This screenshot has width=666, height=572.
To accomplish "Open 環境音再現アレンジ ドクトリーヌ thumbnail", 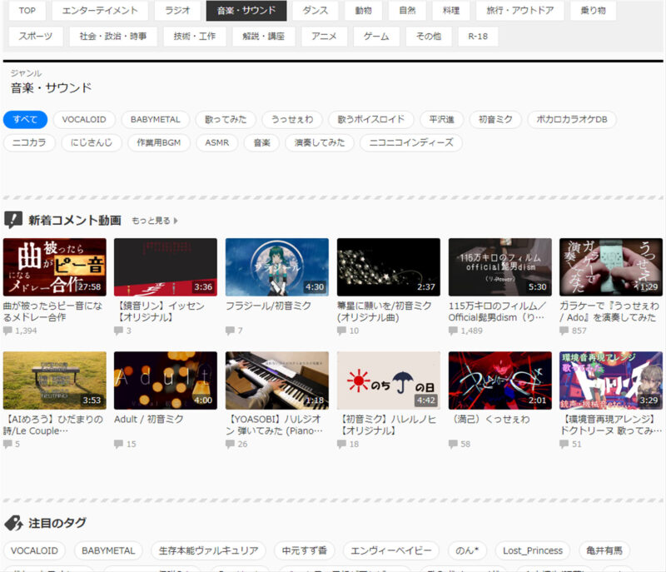I will click(x=611, y=381).
